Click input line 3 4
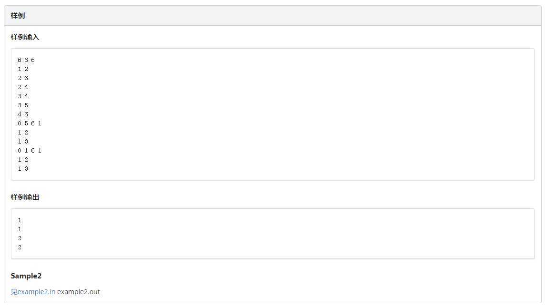Screen dimensions: 547x308 (23, 96)
